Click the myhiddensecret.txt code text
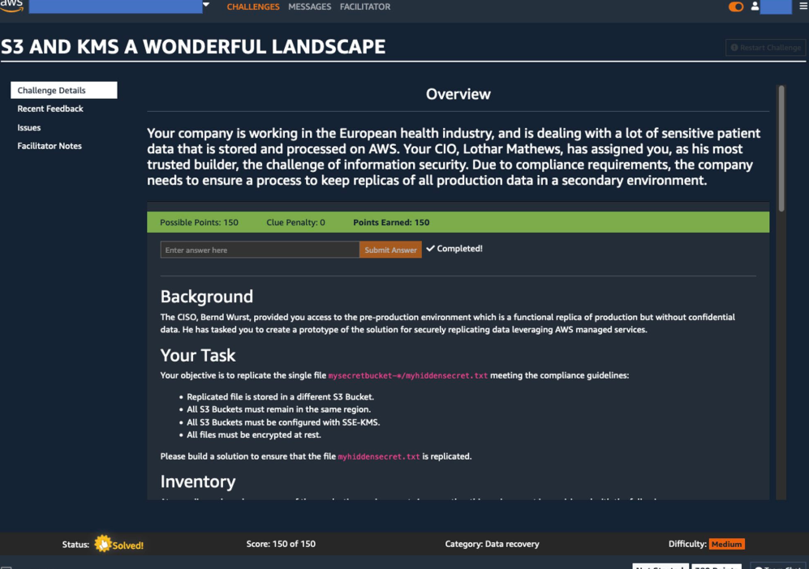809x569 pixels. (x=379, y=456)
